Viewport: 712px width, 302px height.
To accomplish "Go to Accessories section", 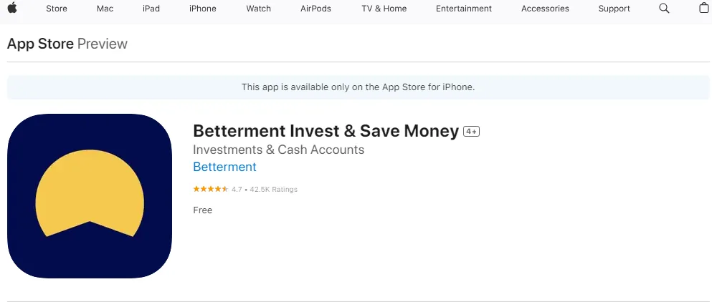I will pos(545,9).
